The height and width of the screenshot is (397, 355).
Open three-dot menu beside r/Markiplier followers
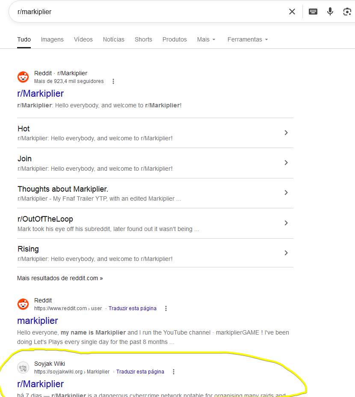point(113,81)
